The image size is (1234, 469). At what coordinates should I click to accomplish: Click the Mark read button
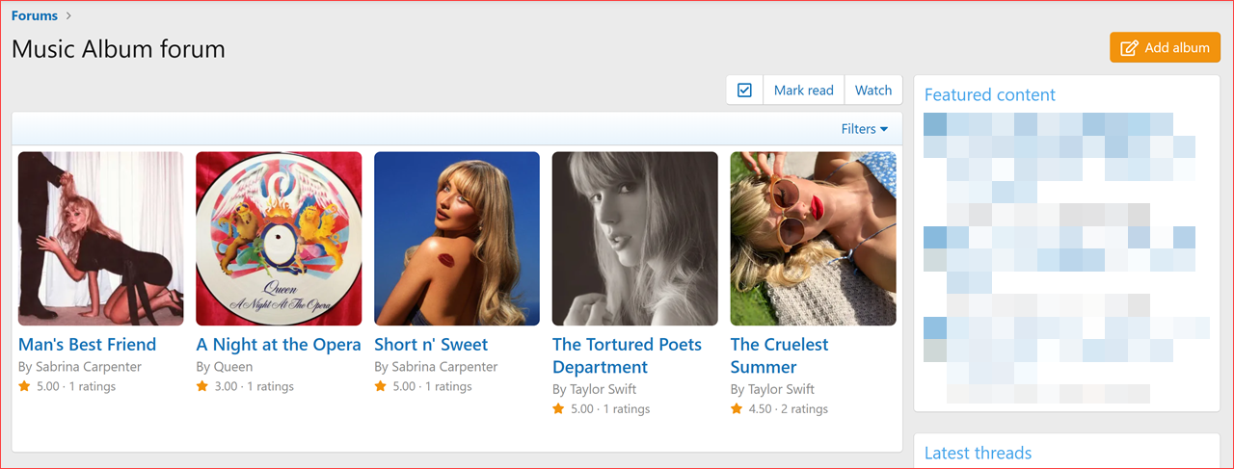[804, 90]
